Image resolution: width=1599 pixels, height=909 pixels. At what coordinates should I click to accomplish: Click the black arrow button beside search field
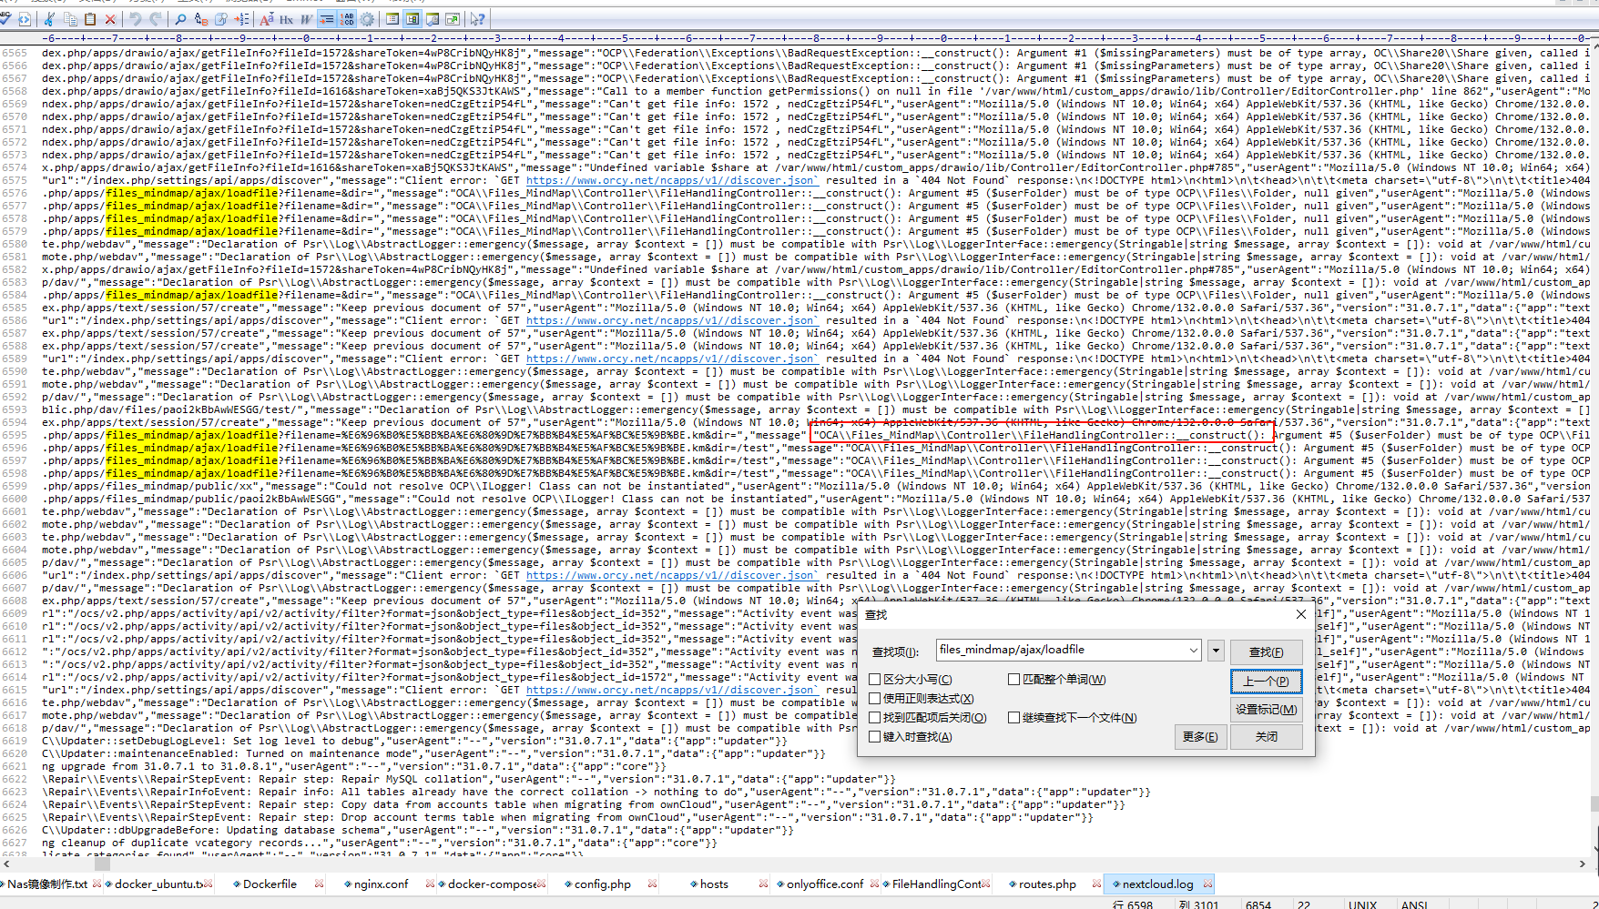tap(1216, 651)
